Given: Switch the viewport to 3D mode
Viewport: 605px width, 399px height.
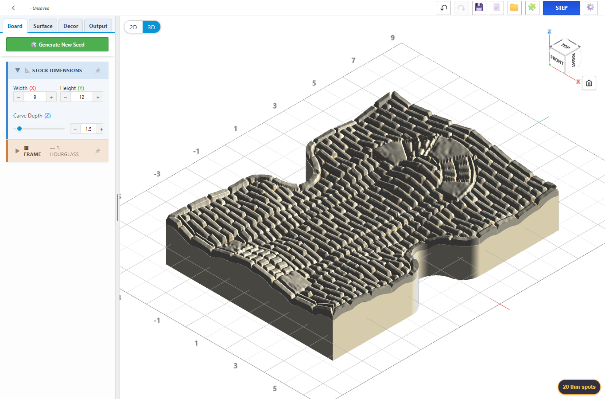Looking at the screenshot, I should [151, 27].
